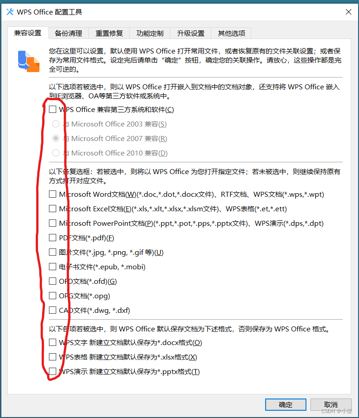Image resolution: width=359 pixels, height=418 pixels.
Task: Check the Microsoft Excel文档 association box
Action: tap(53, 209)
